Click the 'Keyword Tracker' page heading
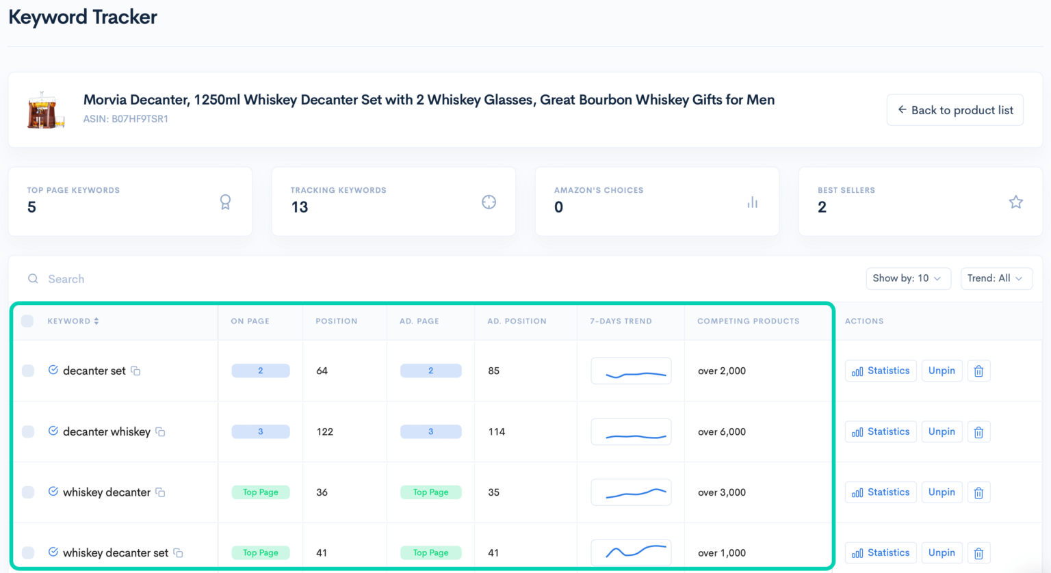This screenshot has height=573, width=1051. [82, 17]
